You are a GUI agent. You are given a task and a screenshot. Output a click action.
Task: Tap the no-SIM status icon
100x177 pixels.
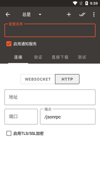coord(81,3)
